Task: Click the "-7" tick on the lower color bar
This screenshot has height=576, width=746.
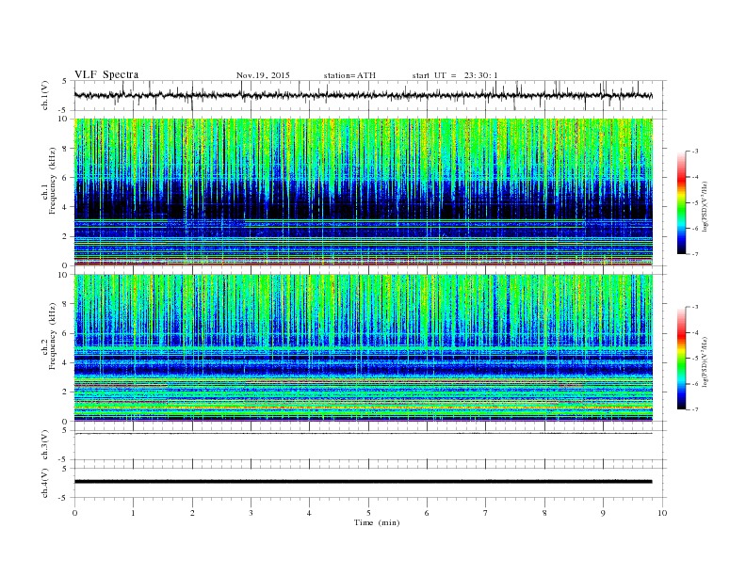Action: tap(694, 409)
